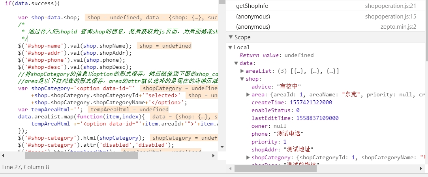This screenshot has height=177, width=428.
Task: Click the #shop-desc val code line
Action: [x=75, y=67]
